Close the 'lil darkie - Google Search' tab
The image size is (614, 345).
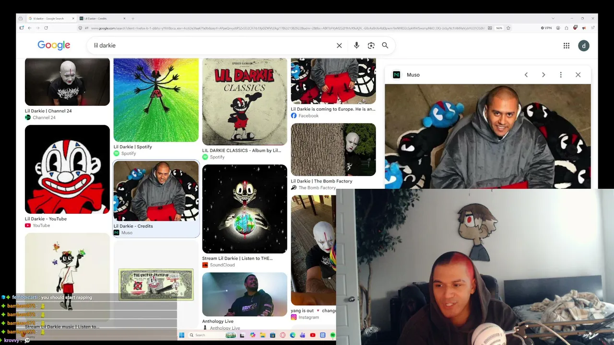(x=73, y=19)
